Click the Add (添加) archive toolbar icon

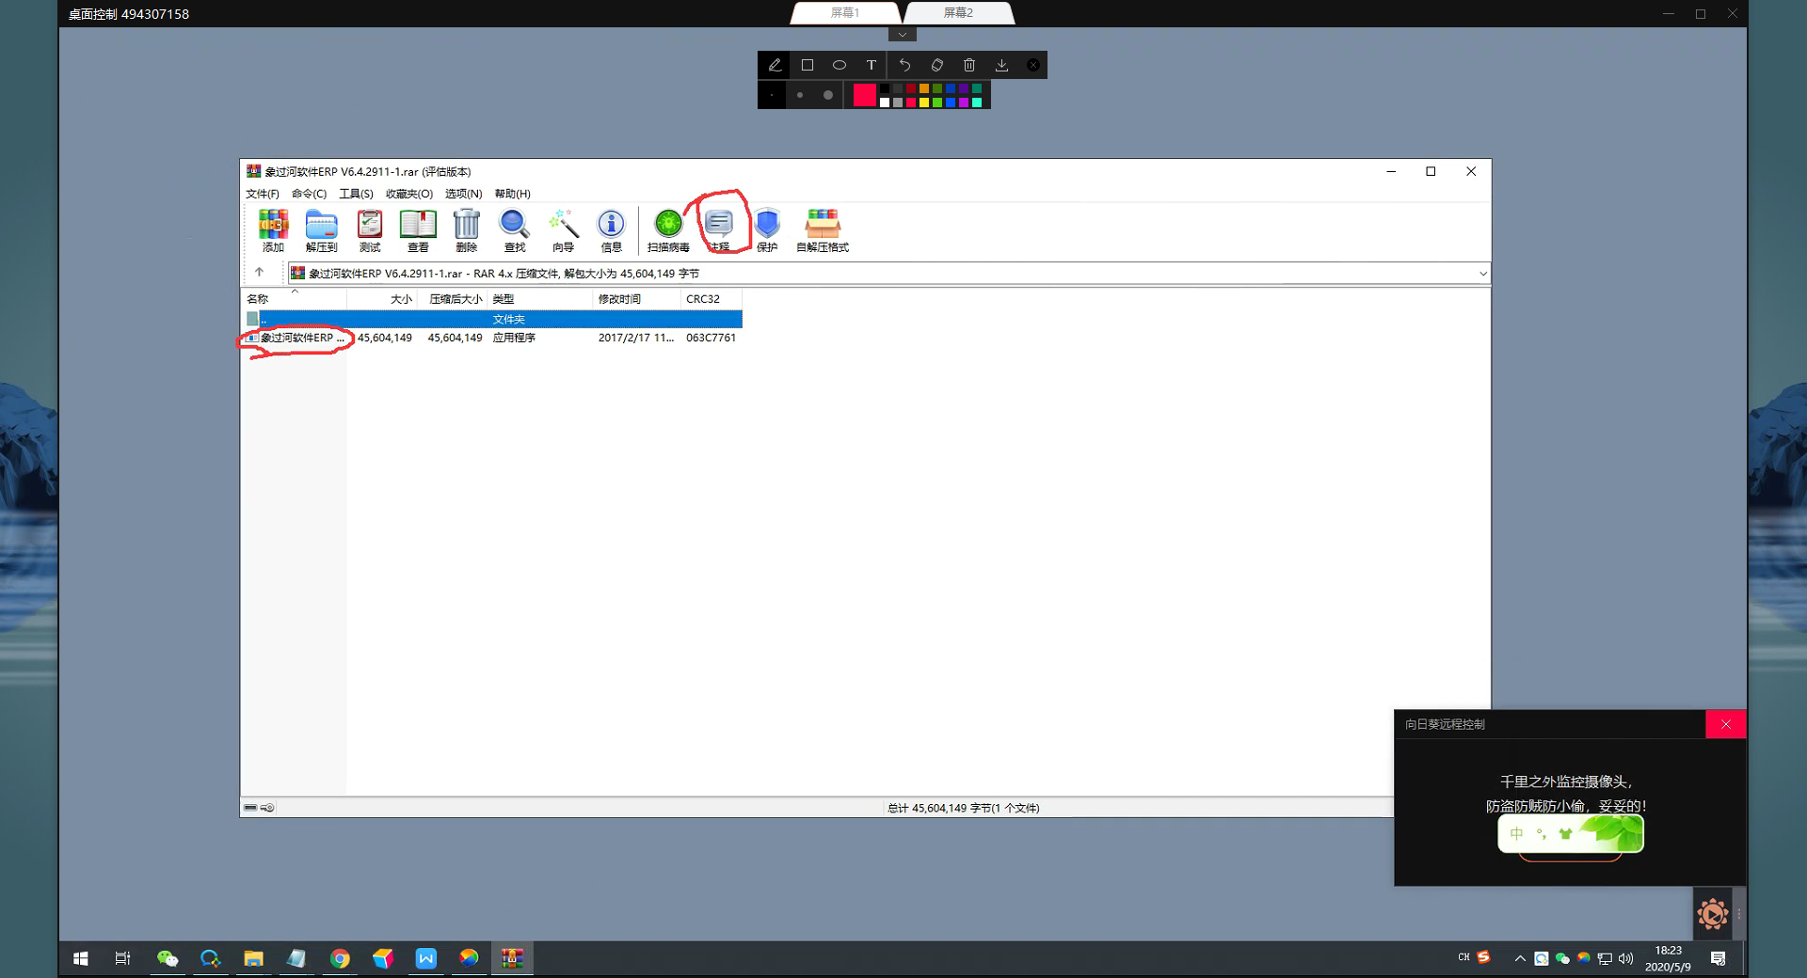(273, 230)
